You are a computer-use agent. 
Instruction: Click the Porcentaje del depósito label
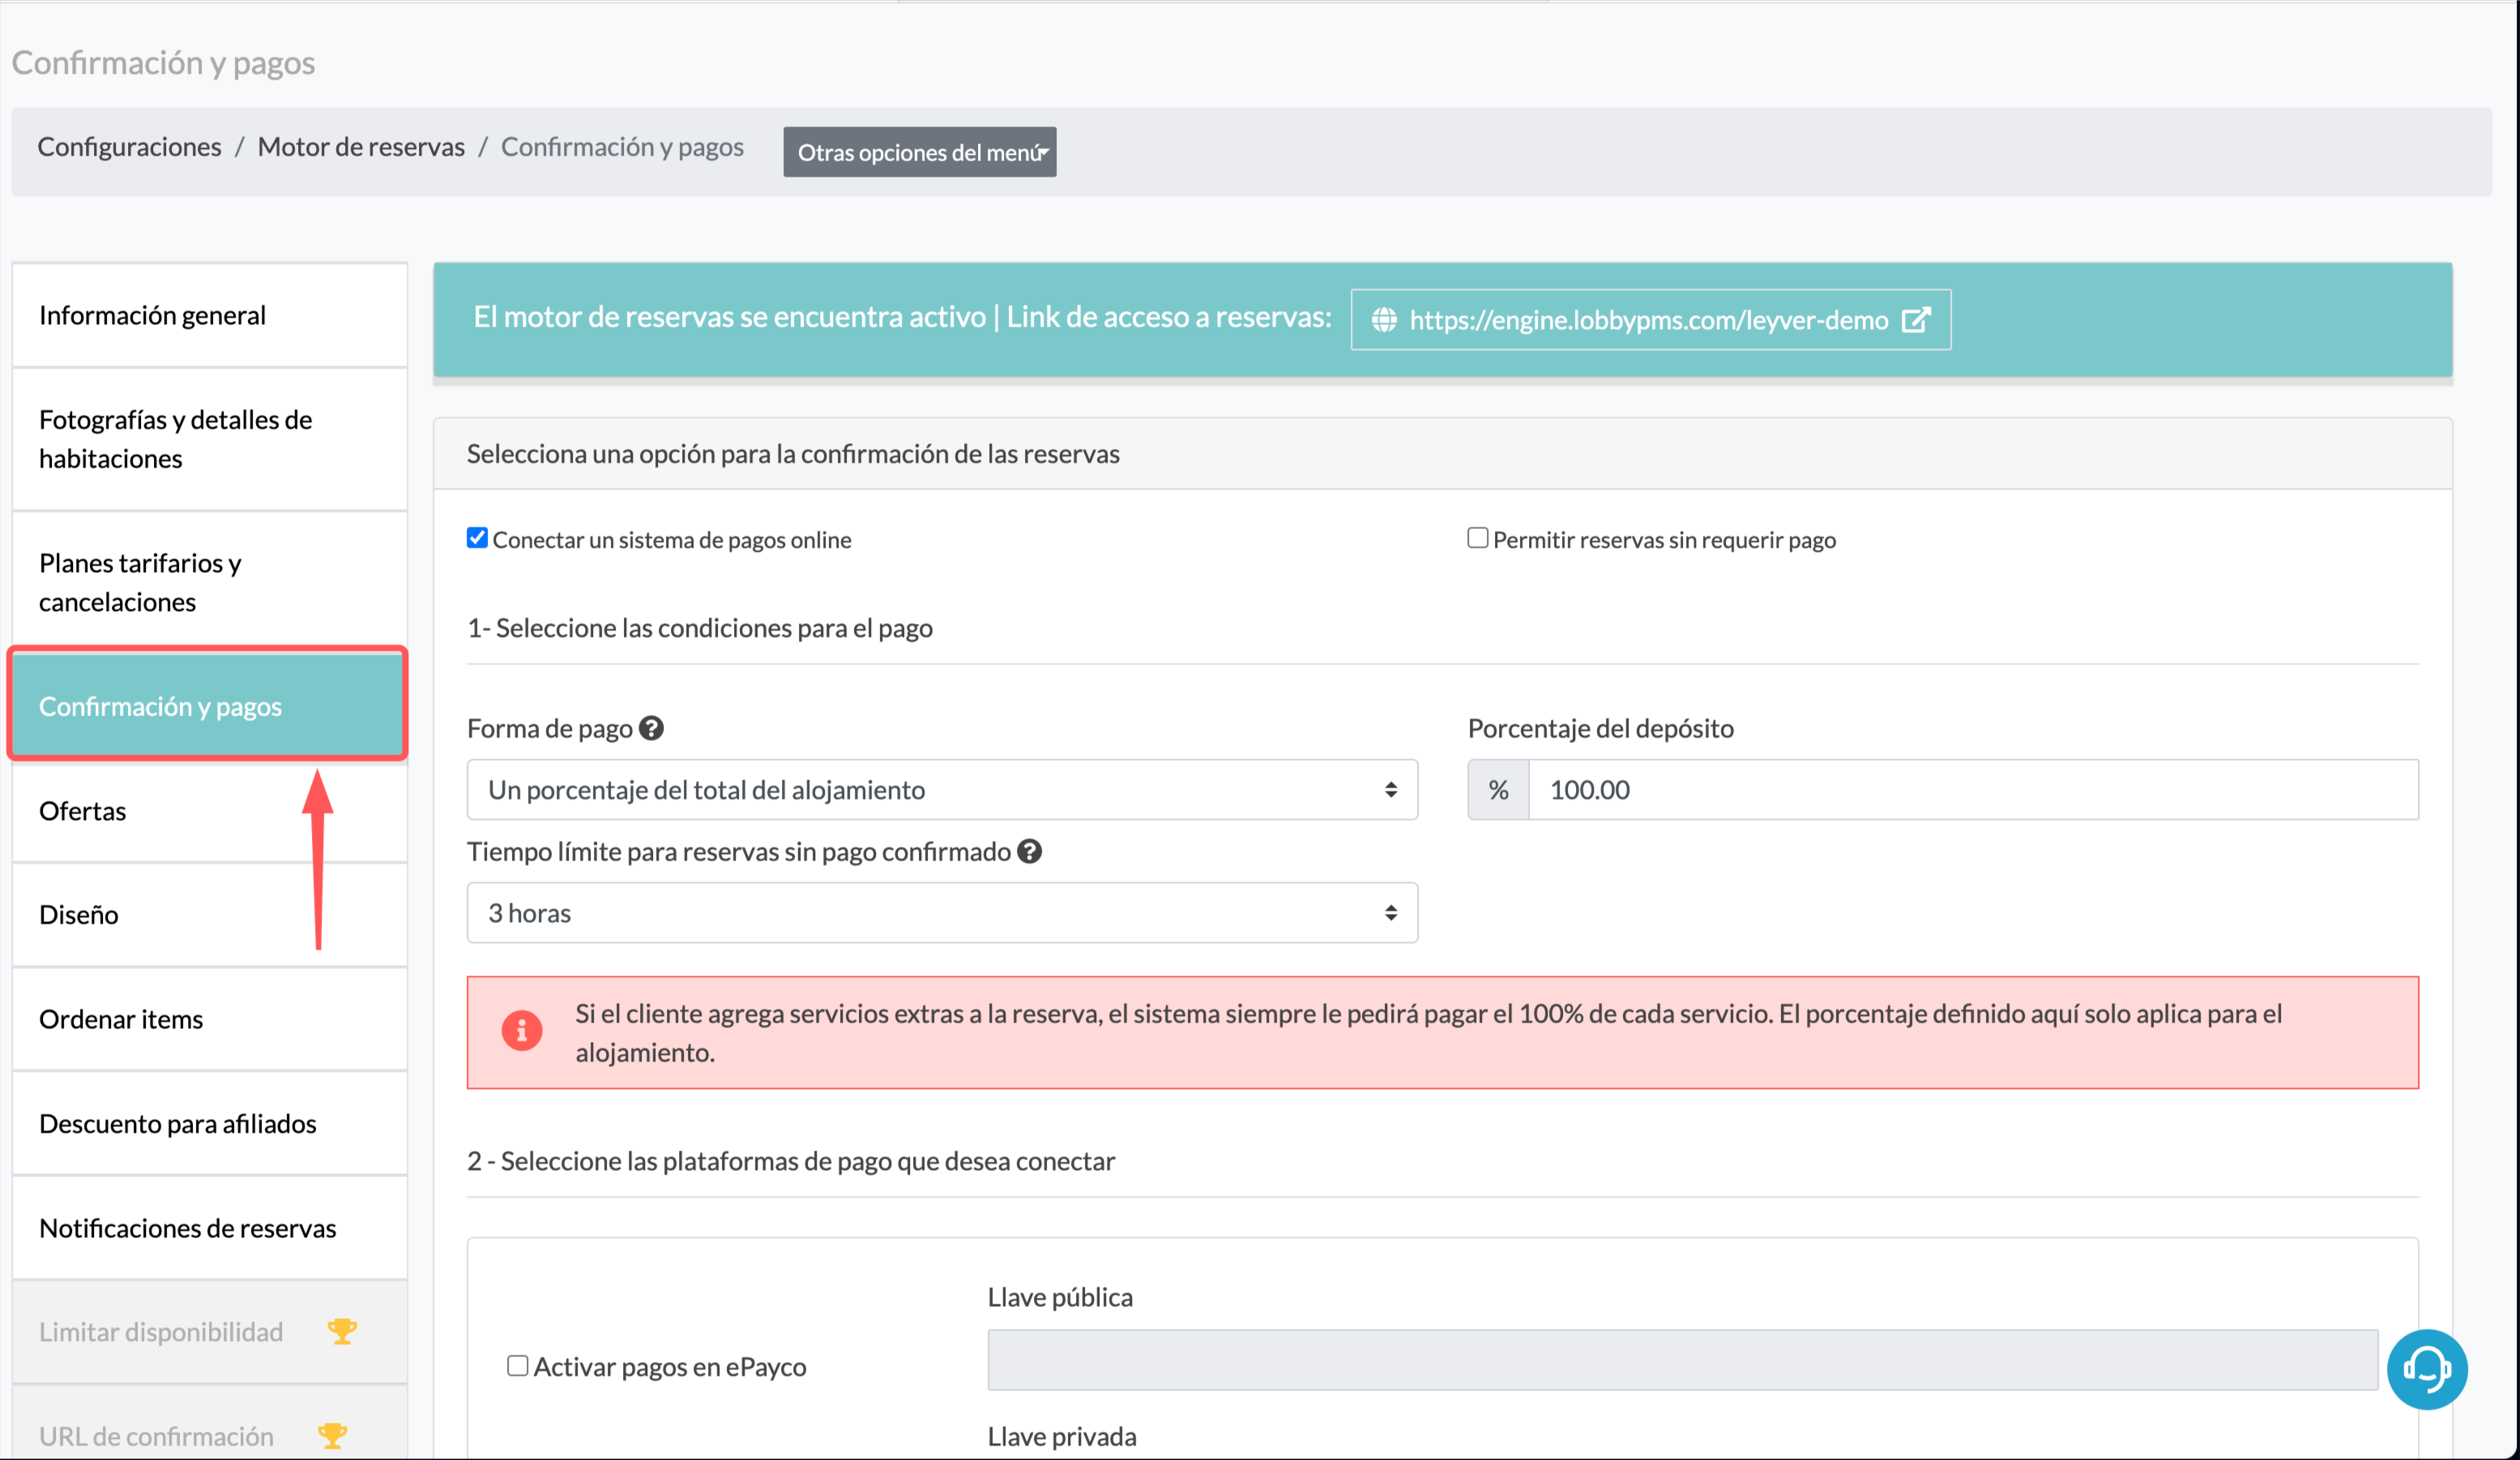pyautogui.click(x=1600, y=728)
